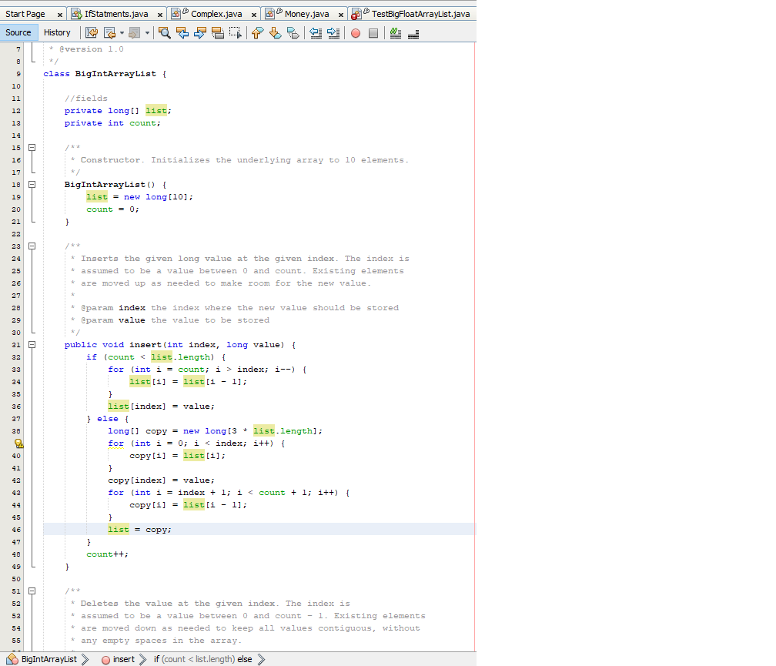Collapse the insert method code fold
The width and height of the screenshot is (776, 666).
(31, 344)
